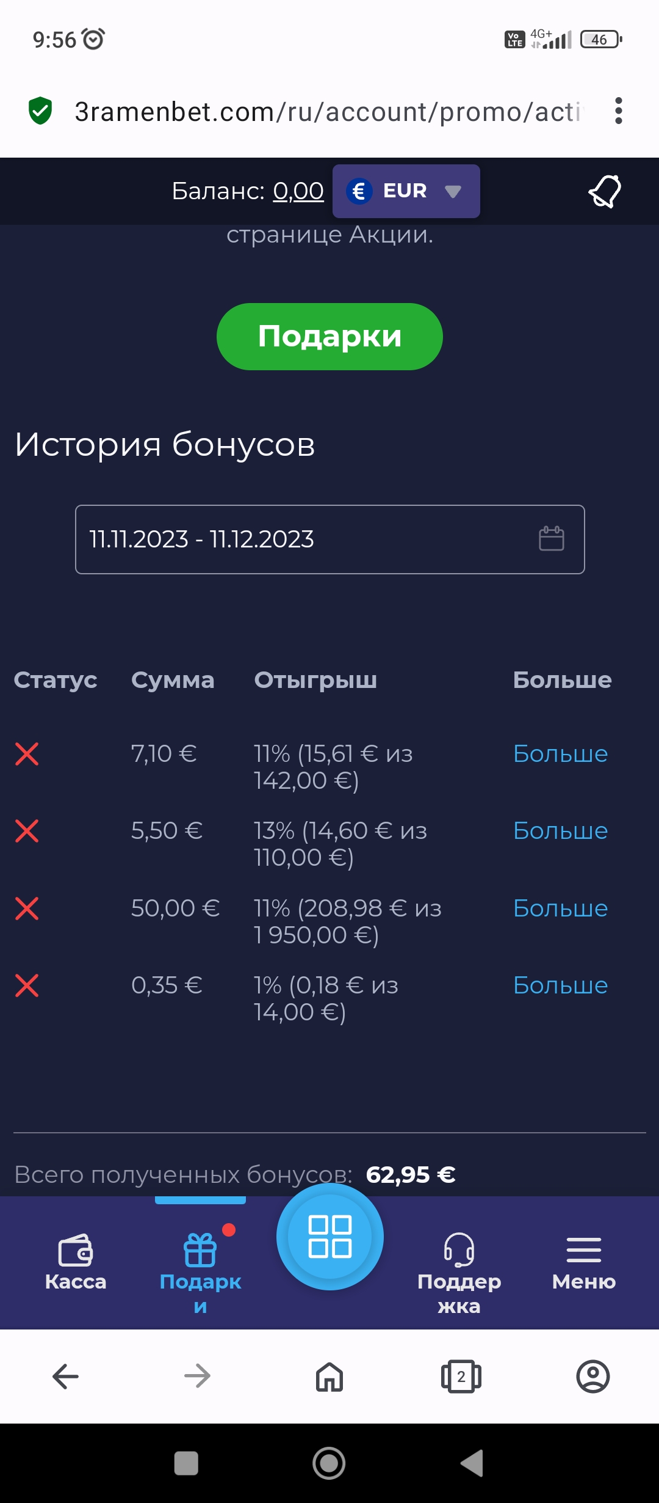
Task: Open the browser tabs switcher icon
Action: click(461, 1377)
